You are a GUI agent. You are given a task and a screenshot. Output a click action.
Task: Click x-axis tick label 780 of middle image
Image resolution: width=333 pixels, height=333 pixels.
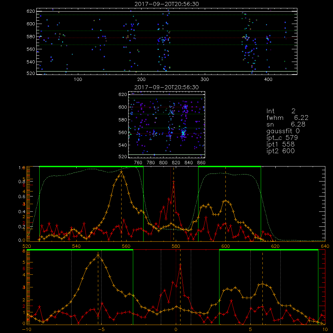[151, 163]
